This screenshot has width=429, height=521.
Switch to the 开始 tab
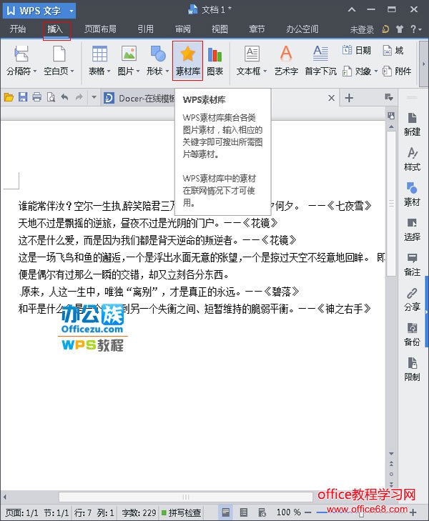18,29
